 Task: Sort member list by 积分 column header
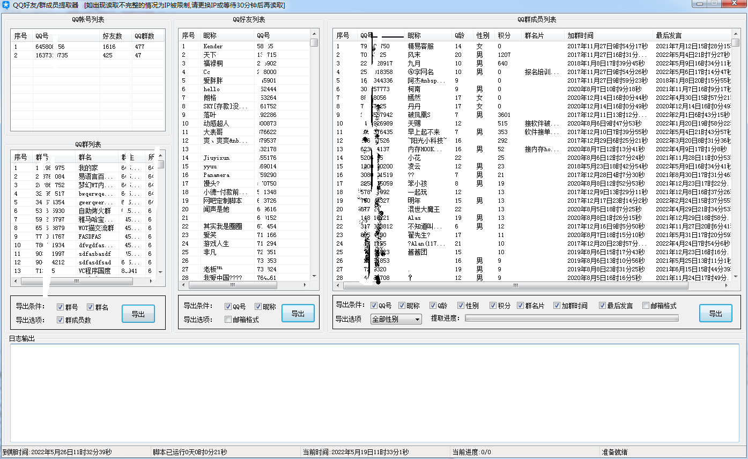point(508,35)
